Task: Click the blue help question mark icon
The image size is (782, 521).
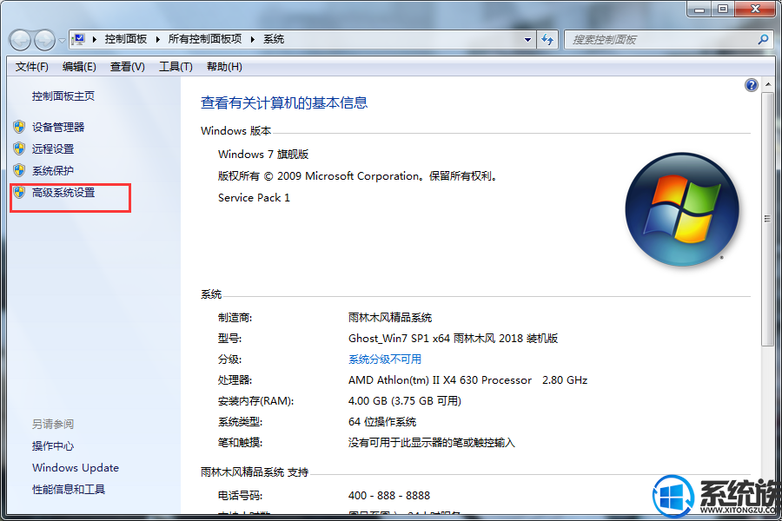Action: coord(752,85)
